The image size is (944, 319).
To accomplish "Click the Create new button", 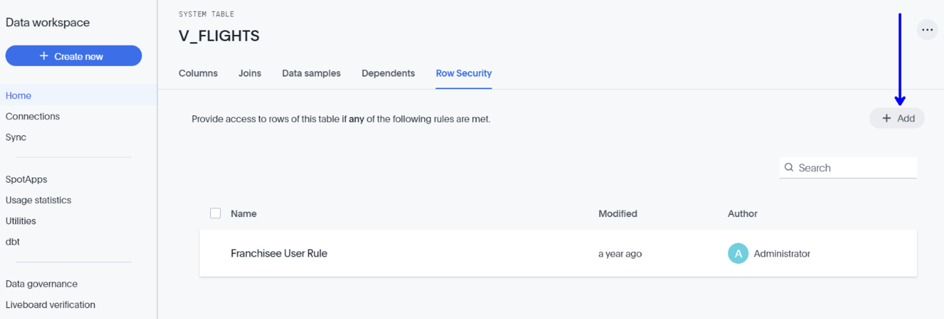I will click(74, 56).
